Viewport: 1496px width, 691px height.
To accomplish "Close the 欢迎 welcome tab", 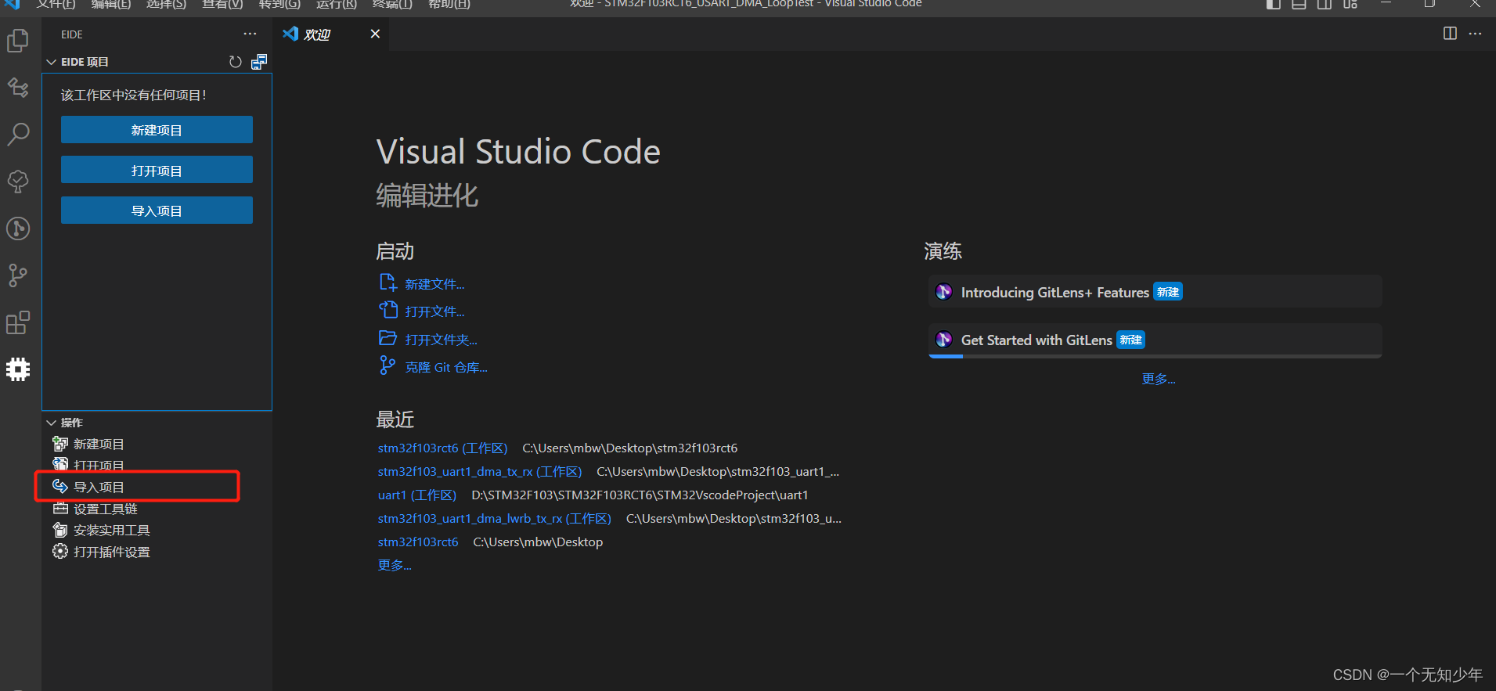I will [x=375, y=34].
